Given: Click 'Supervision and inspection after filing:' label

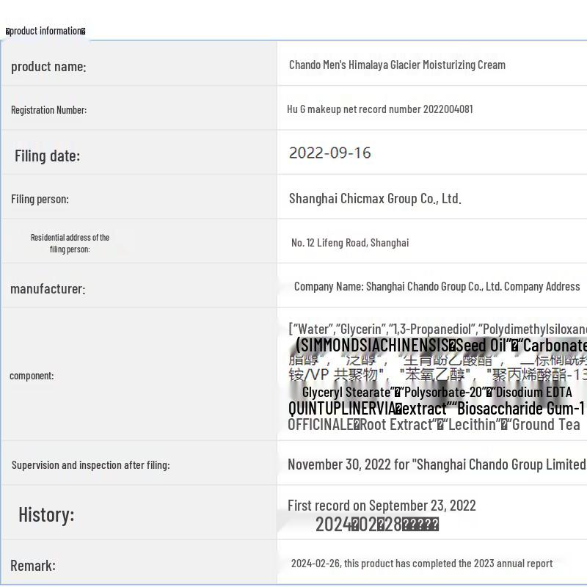Looking at the screenshot, I should click(x=90, y=464).
